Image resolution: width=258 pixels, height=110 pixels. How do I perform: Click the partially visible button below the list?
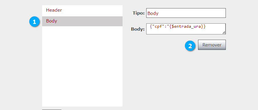tap(52, 110)
